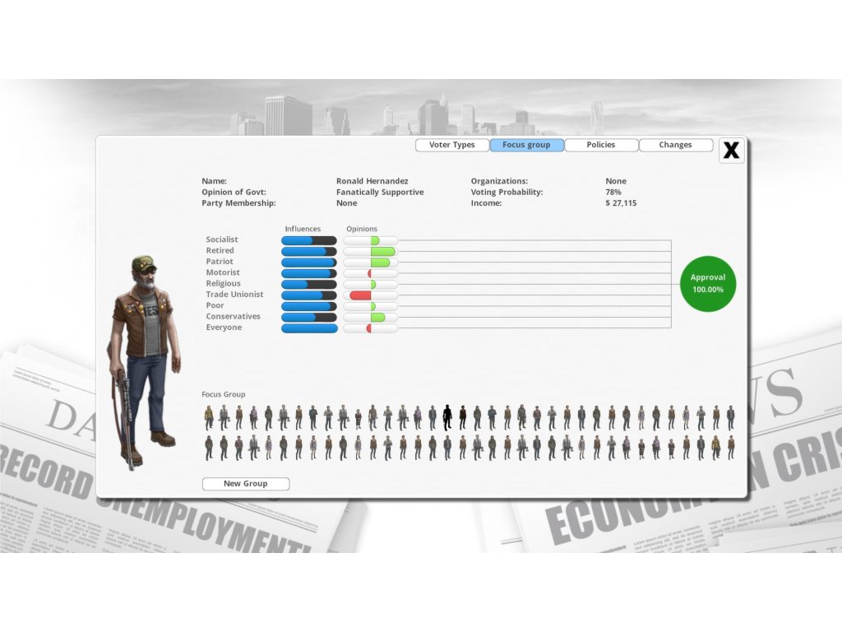Image resolution: width=842 pixels, height=632 pixels.
Task: Click the $ 27,115 income value
Action: [621, 203]
